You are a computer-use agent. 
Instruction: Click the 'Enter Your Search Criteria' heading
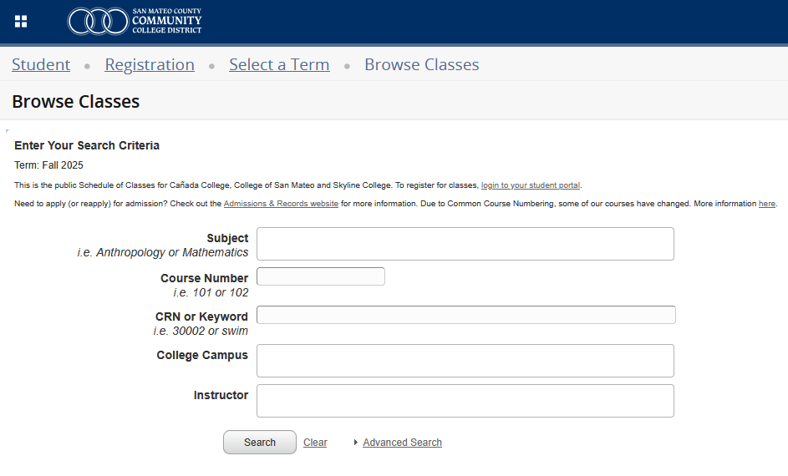coord(87,145)
